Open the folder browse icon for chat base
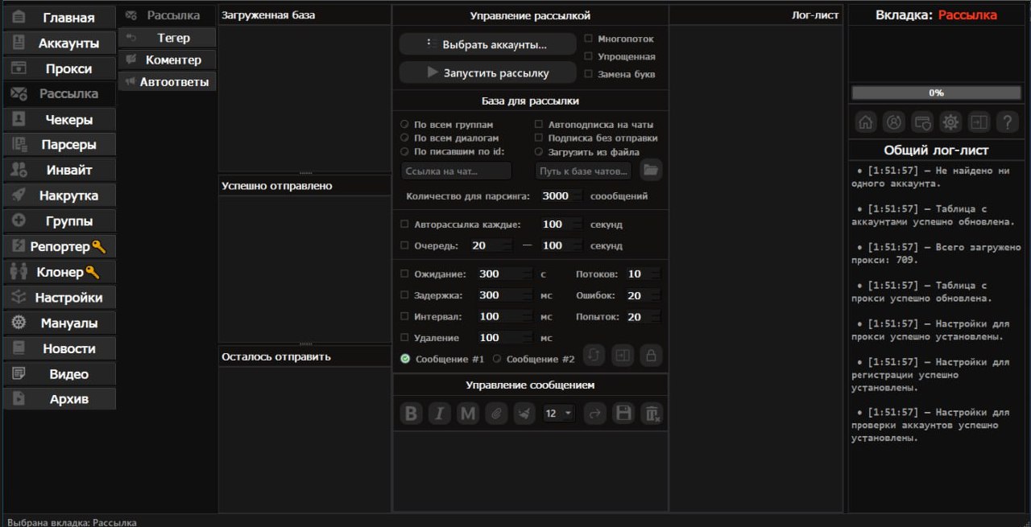 [x=651, y=170]
